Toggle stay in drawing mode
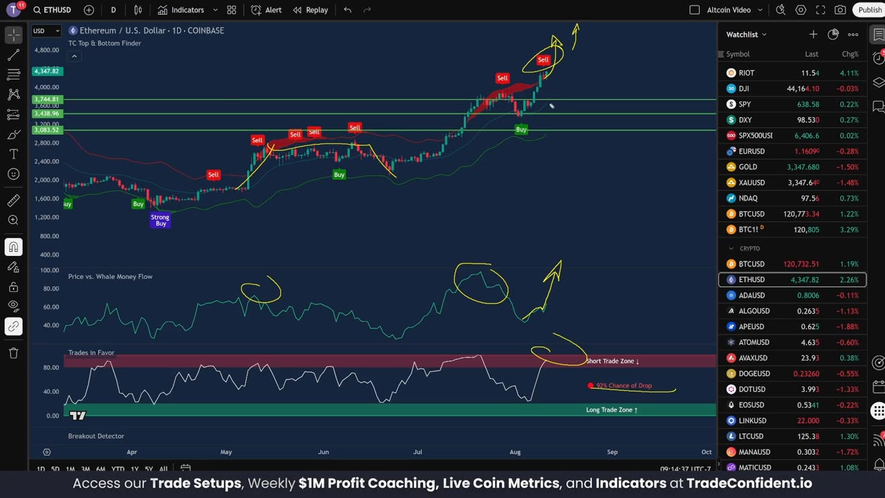 13,267
